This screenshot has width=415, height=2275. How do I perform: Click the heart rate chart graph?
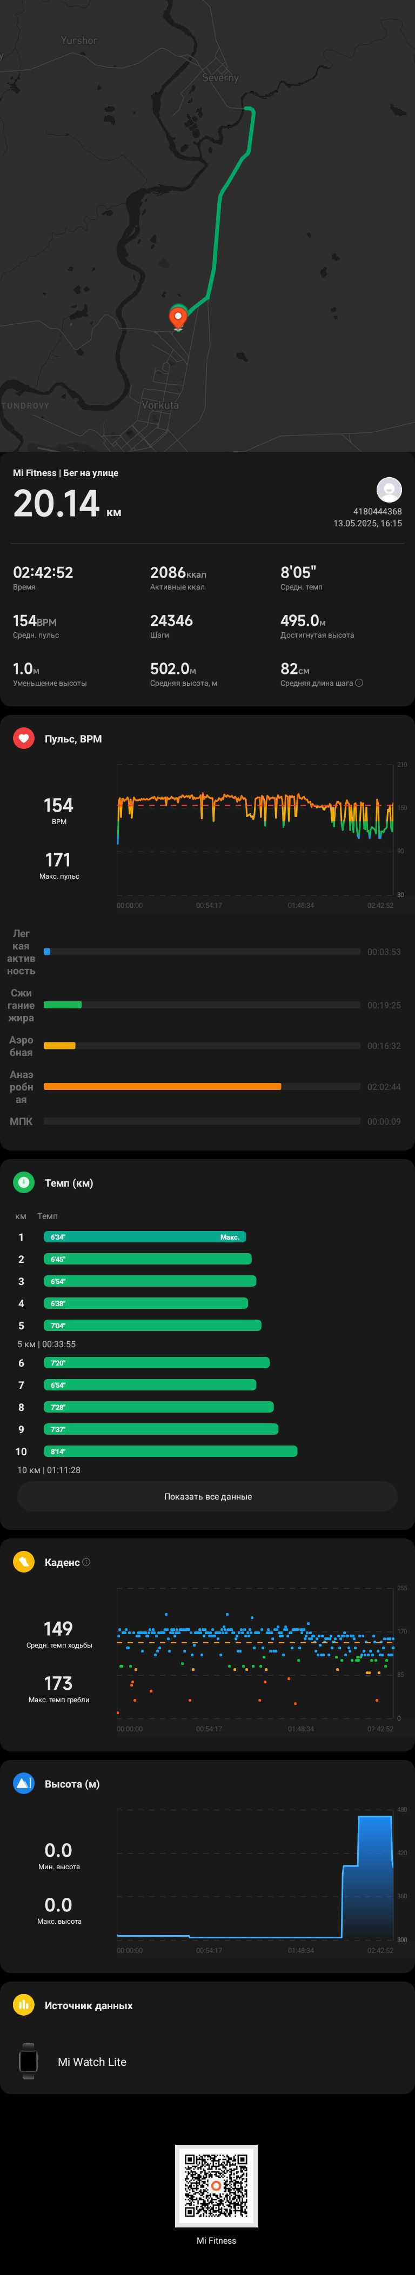click(x=255, y=829)
